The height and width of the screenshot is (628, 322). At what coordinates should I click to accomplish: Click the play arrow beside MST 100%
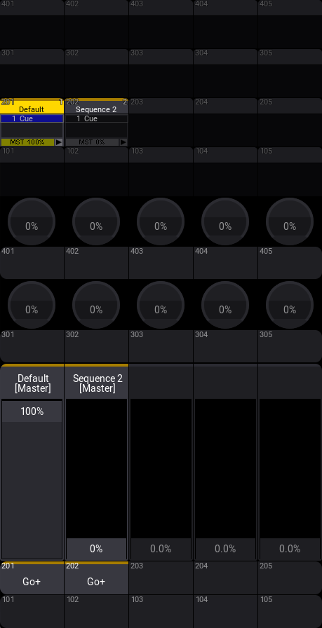click(x=58, y=142)
